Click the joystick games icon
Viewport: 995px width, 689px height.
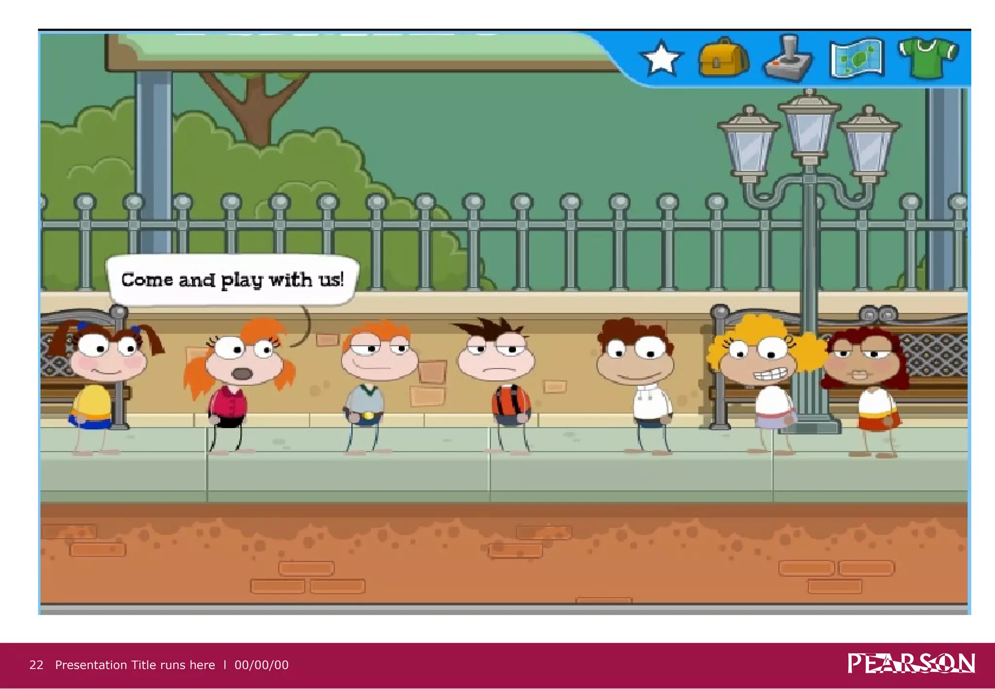[x=788, y=59]
